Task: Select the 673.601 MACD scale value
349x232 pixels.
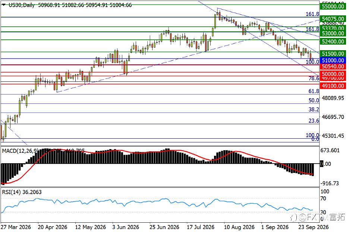Action: 330,151
